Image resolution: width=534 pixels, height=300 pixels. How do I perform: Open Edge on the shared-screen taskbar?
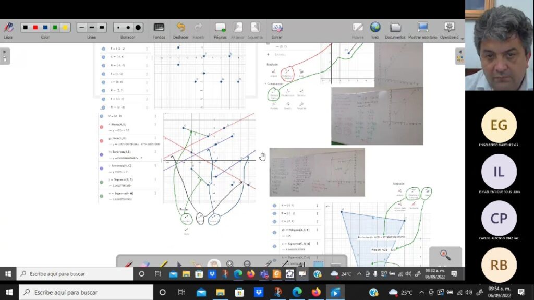[238, 274]
